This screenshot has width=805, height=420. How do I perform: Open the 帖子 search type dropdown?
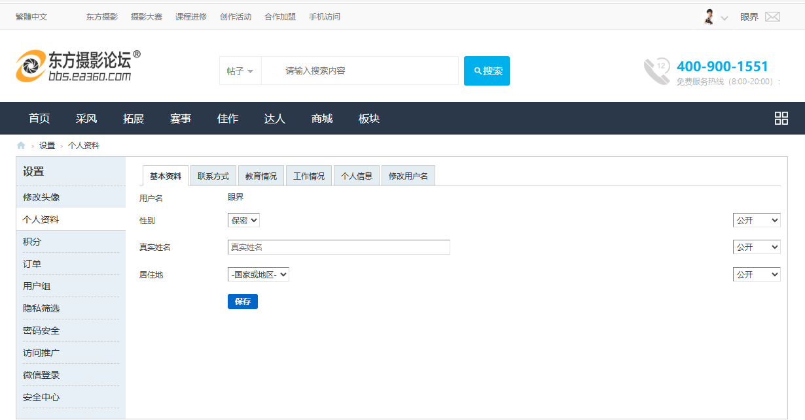[x=240, y=71]
